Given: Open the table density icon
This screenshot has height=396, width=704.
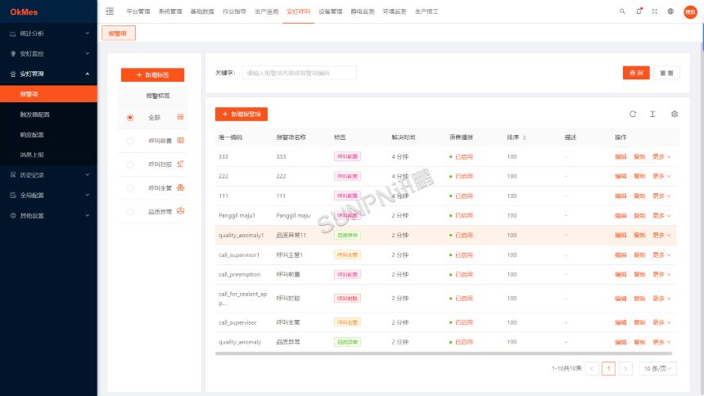Looking at the screenshot, I should click(x=652, y=114).
